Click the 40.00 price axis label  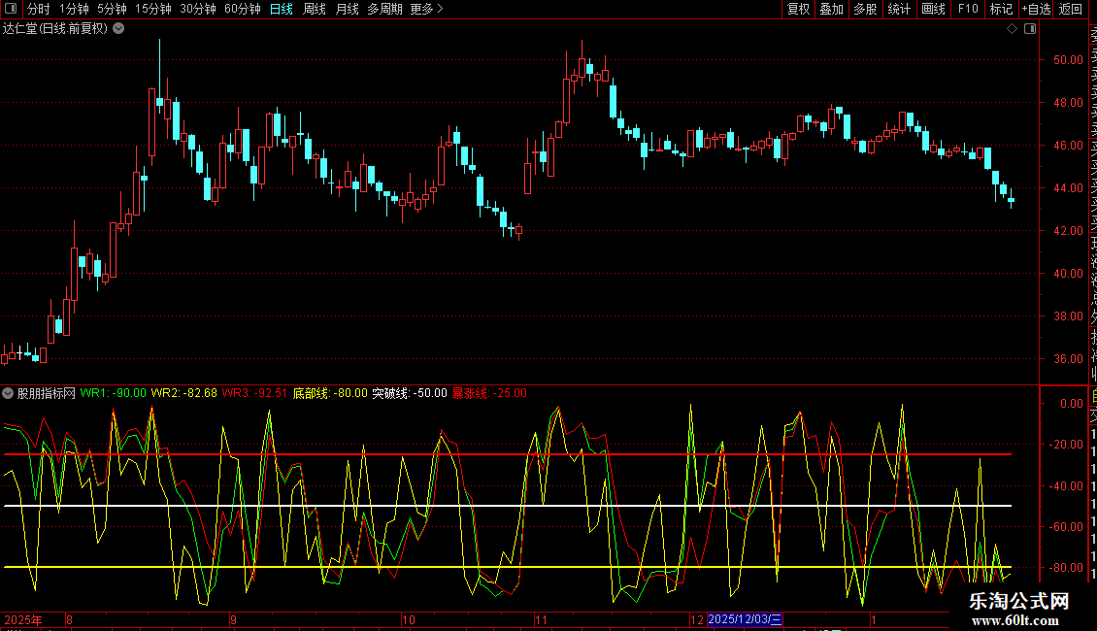pos(1068,274)
